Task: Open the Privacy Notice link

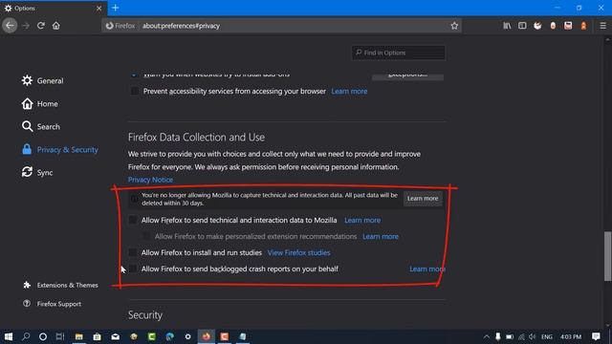Action: click(x=150, y=180)
